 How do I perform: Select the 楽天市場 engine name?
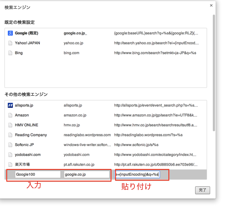23,164
